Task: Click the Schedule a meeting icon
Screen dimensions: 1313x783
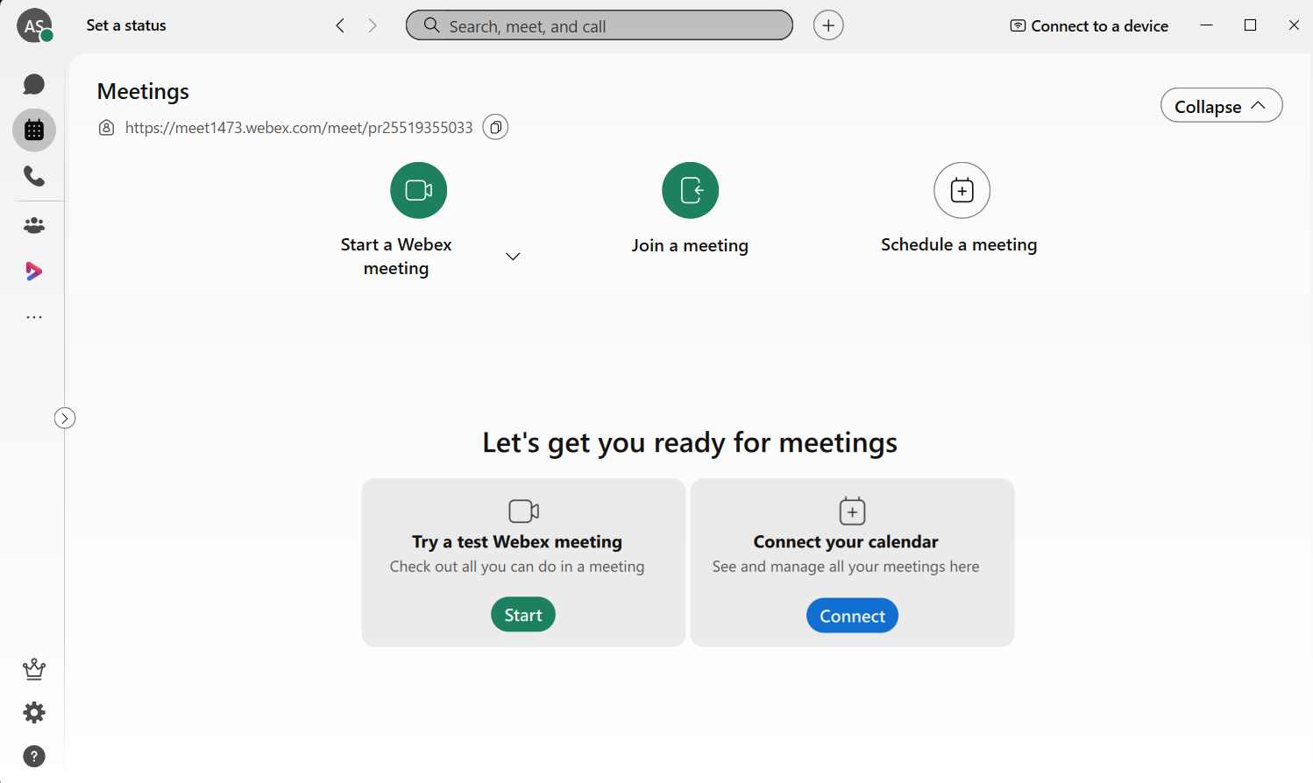Action: (962, 190)
